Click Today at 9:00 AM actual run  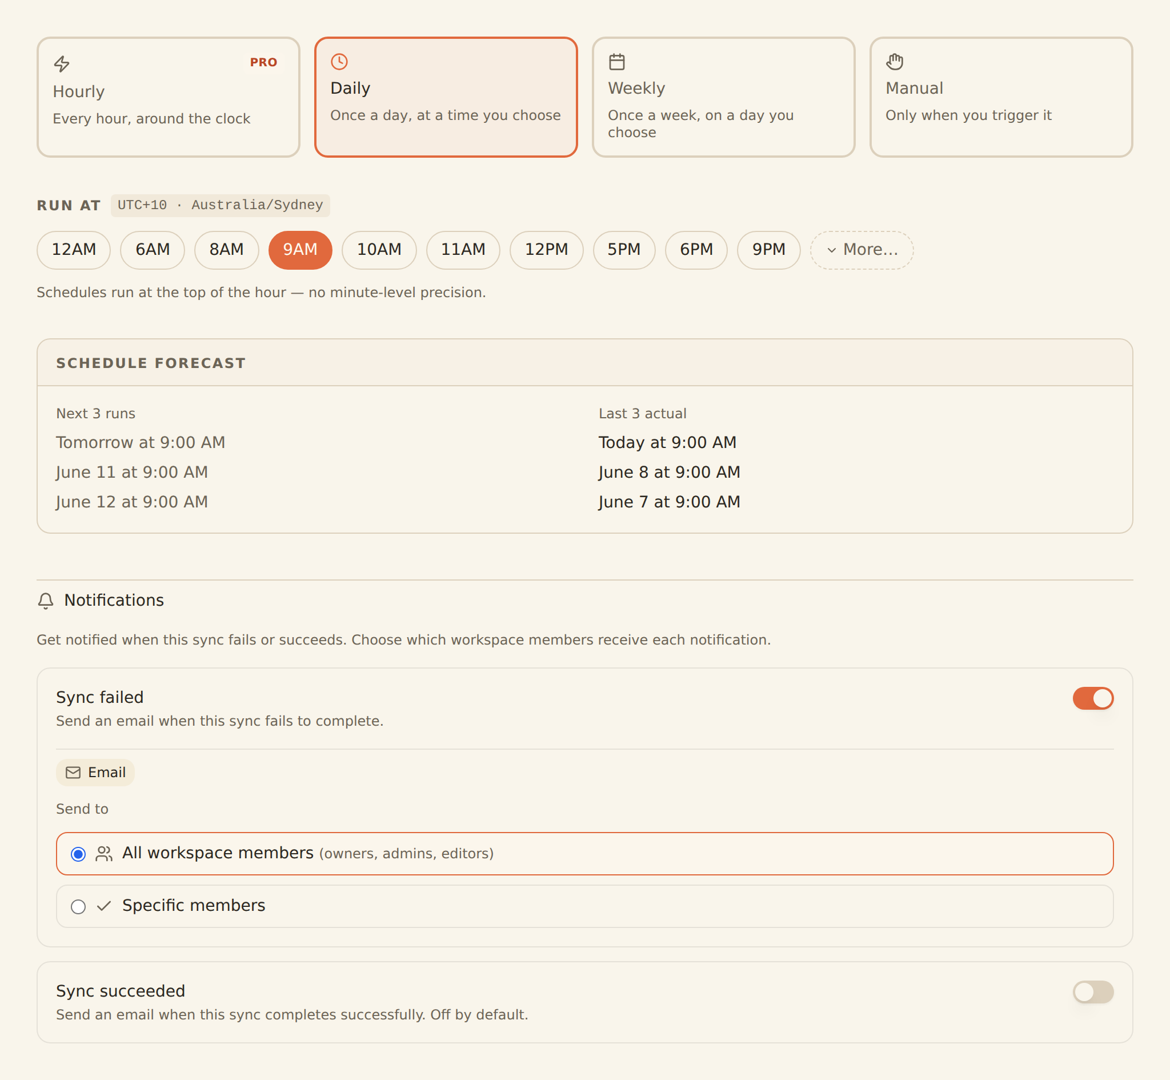pyautogui.click(x=668, y=443)
